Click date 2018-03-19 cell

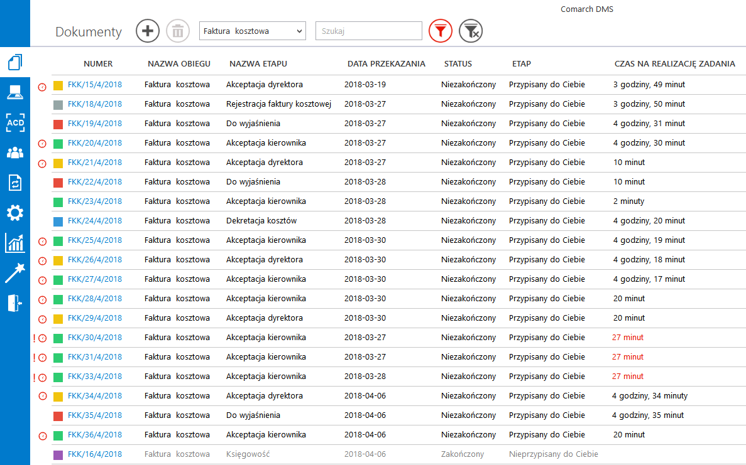coord(365,85)
